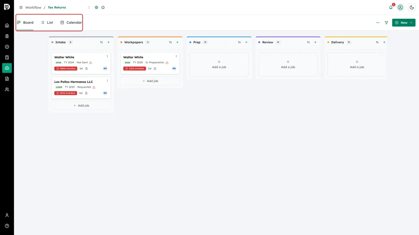Open the contacts people icon in sidebar
This screenshot has width=419, height=235.
pos(7,89)
